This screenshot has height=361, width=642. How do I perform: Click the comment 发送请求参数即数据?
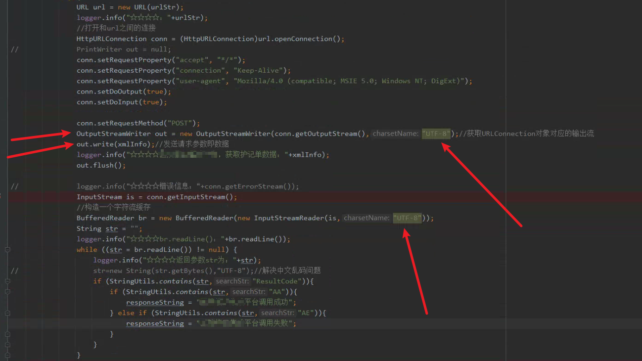click(192, 144)
